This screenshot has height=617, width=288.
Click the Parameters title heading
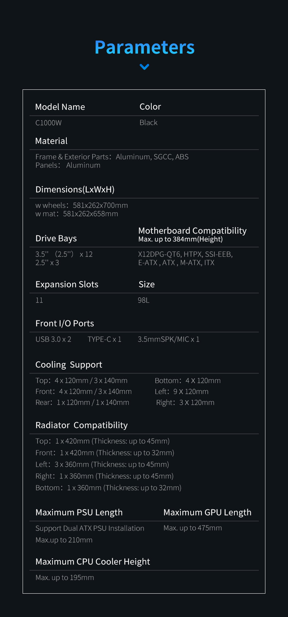[144, 47]
